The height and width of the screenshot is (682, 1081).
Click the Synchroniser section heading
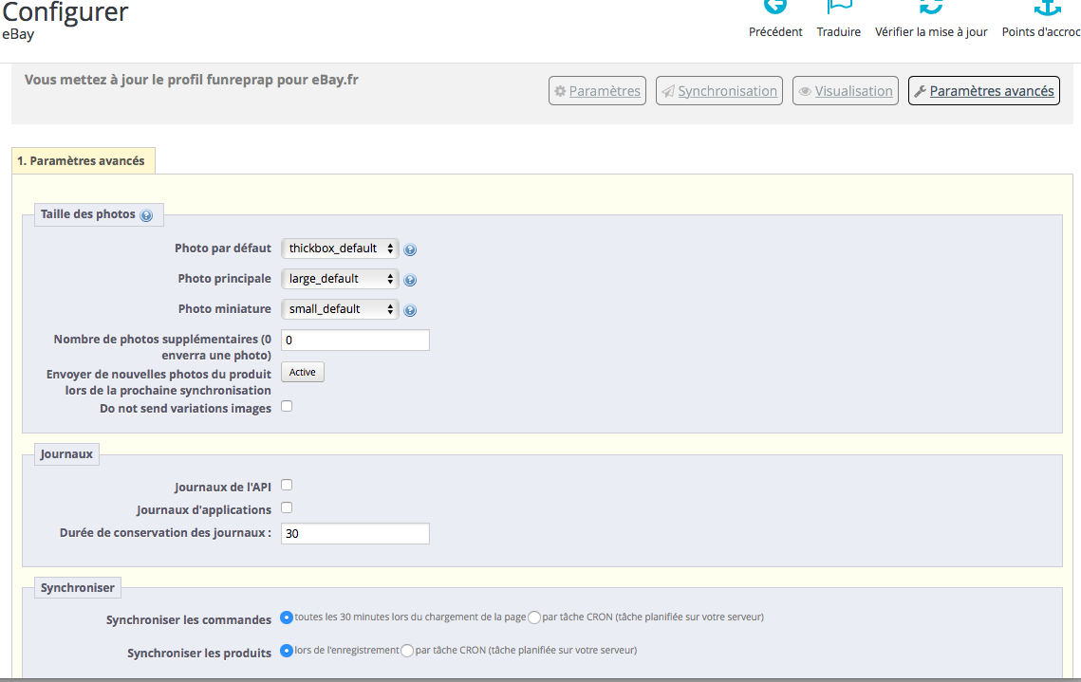click(x=77, y=588)
